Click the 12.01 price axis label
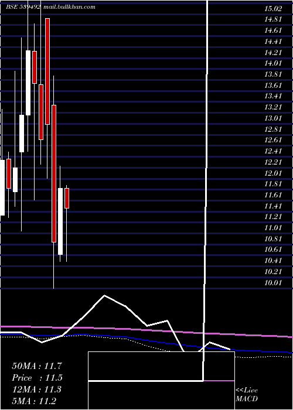The image size is (293, 410). [x=273, y=173]
